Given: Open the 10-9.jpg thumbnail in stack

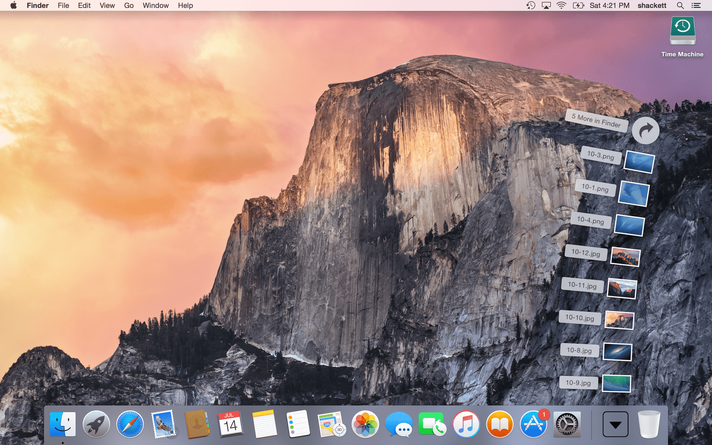Looking at the screenshot, I should coord(617,383).
